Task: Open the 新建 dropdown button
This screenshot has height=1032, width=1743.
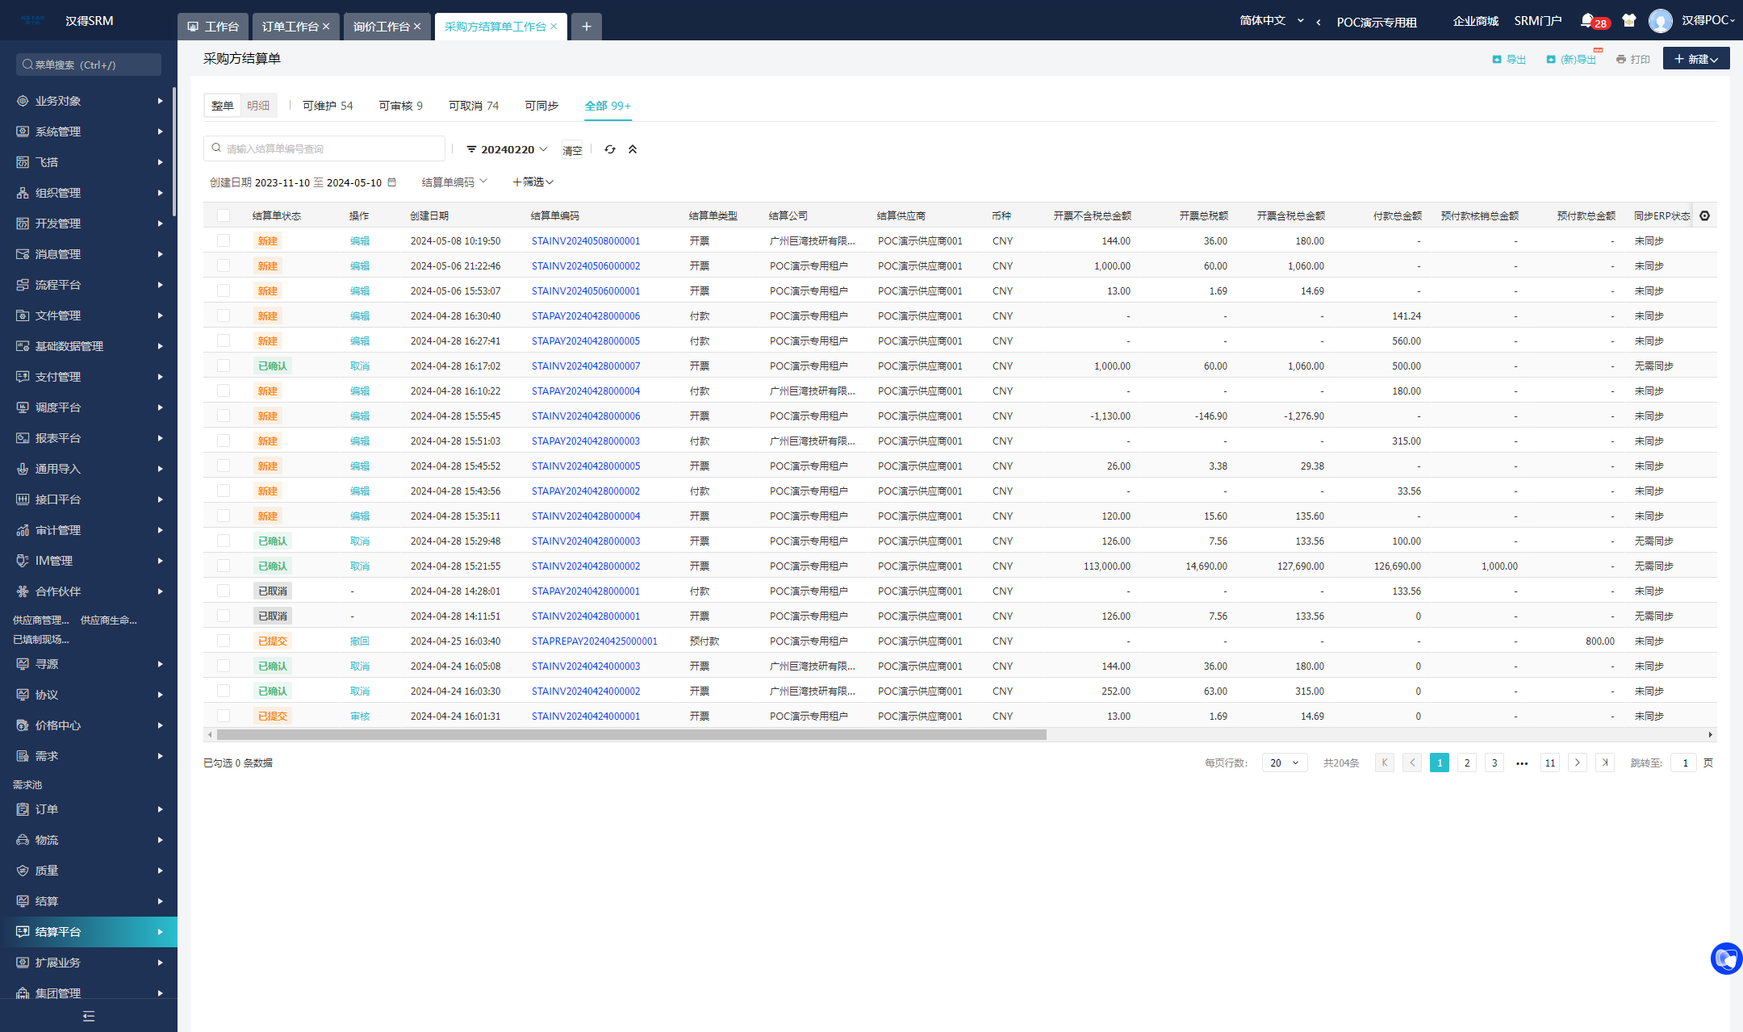Action: click(x=1696, y=59)
